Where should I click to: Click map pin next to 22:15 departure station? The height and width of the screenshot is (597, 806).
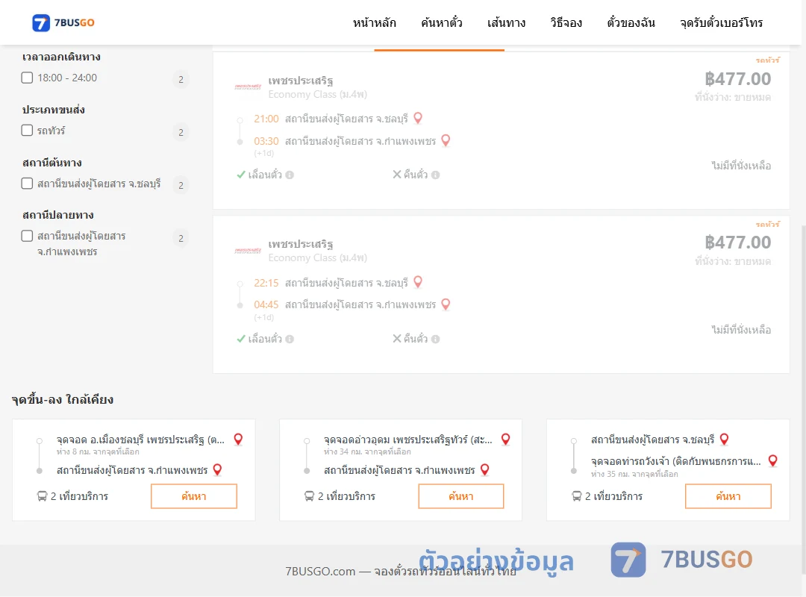click(x=418, y=282)
